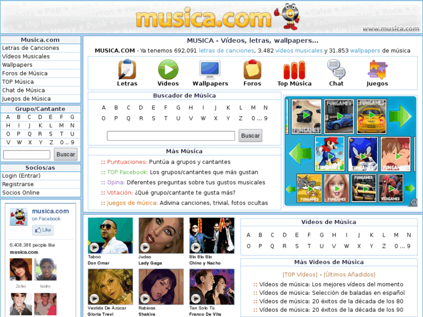Play Tan Solo Tú video by Franco De Vita
Viewport: 423px width, 317px height.
pyautogui.click(x=212, y=287)
